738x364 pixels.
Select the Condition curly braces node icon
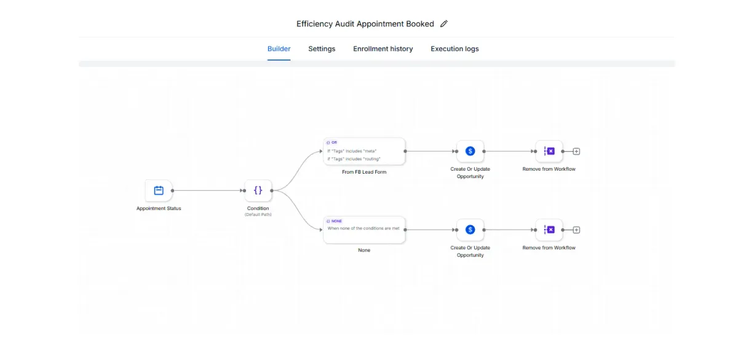coord(258,190)
